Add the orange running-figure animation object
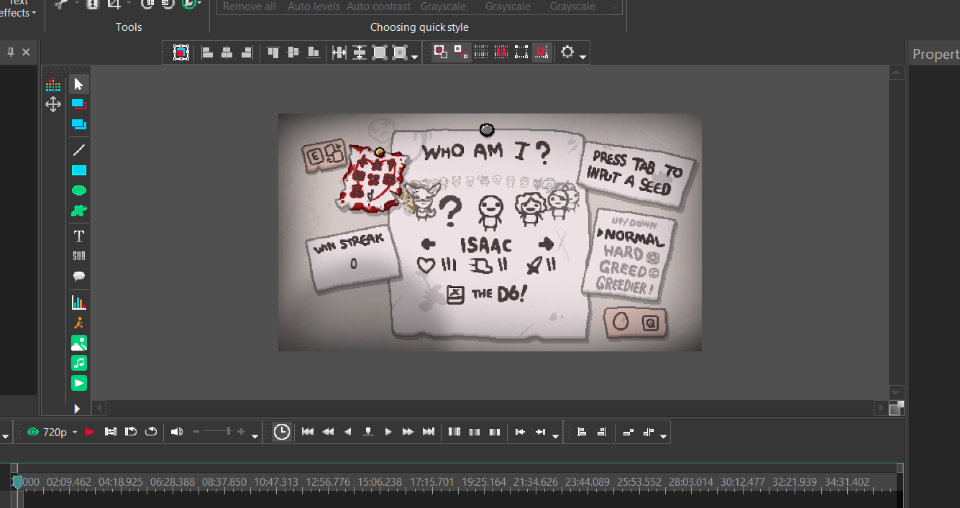The image size is (960, 508). [79, 323]
